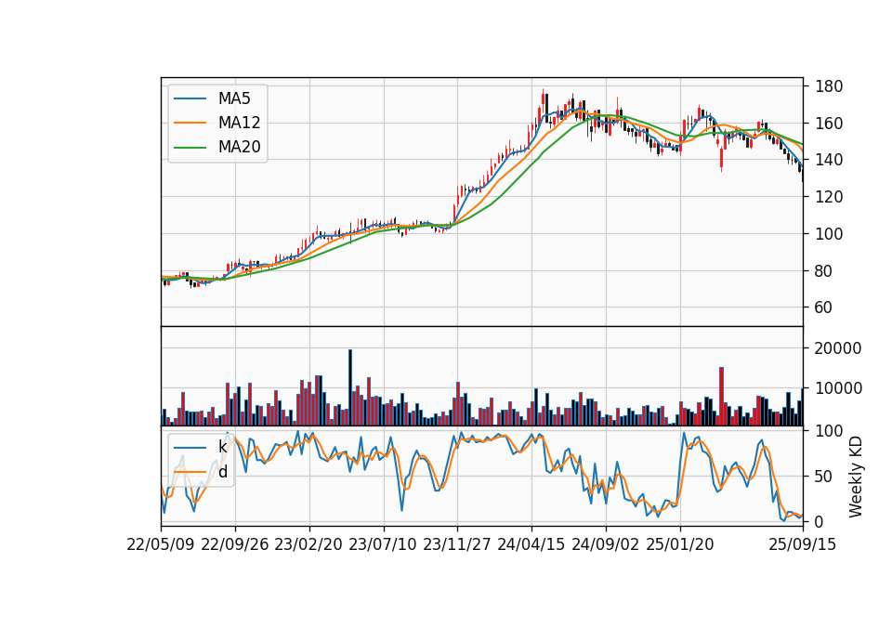
Task: Click the d legend label in KD panel
Action: [x=223, y=472]
